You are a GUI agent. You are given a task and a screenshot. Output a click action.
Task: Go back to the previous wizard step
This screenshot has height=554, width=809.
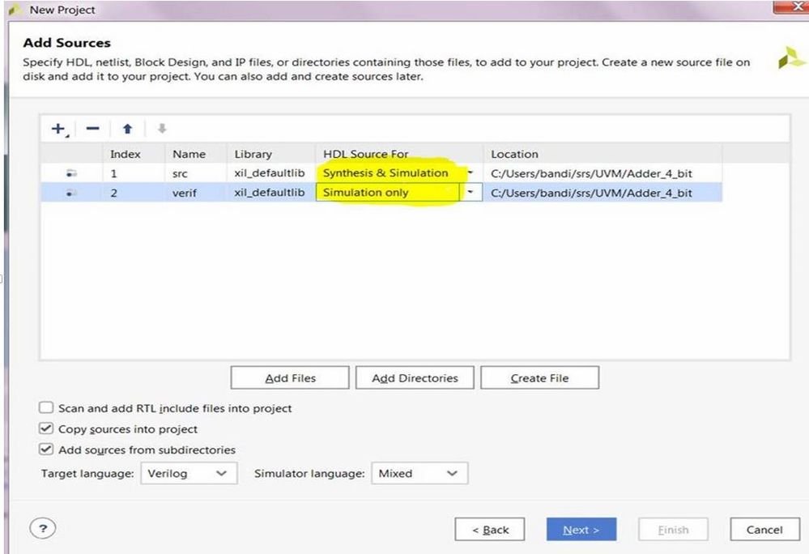pos(490,529)
